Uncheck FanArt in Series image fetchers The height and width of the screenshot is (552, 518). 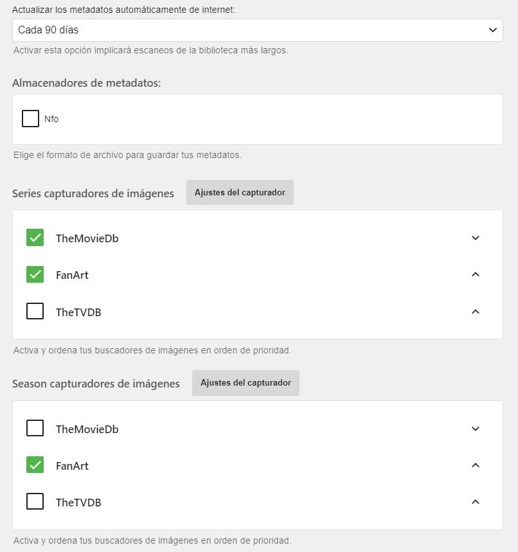point(35,274)
